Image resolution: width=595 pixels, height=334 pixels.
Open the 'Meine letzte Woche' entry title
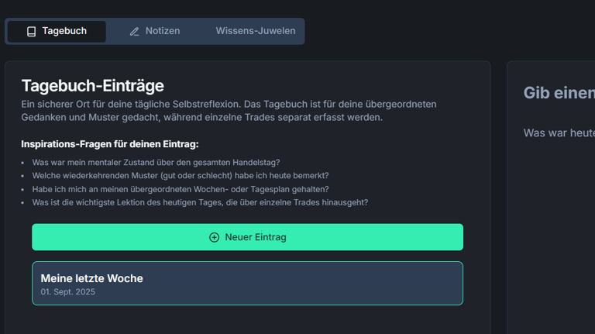[x=91, y=278]
